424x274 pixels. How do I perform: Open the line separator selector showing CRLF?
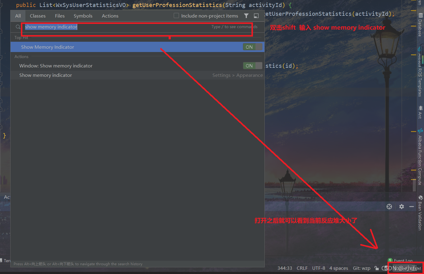coord(302,268)
